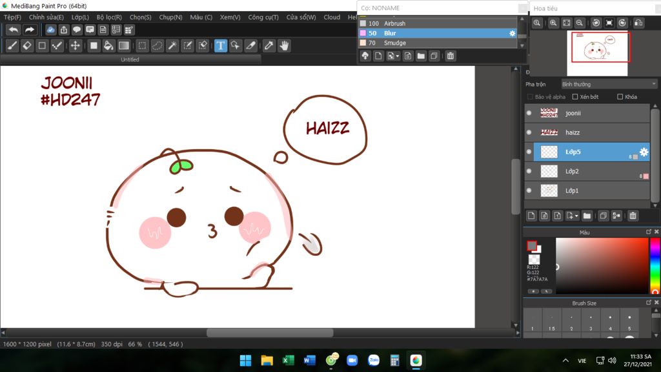Select the Magic Wand tool

tap(172, 46)
